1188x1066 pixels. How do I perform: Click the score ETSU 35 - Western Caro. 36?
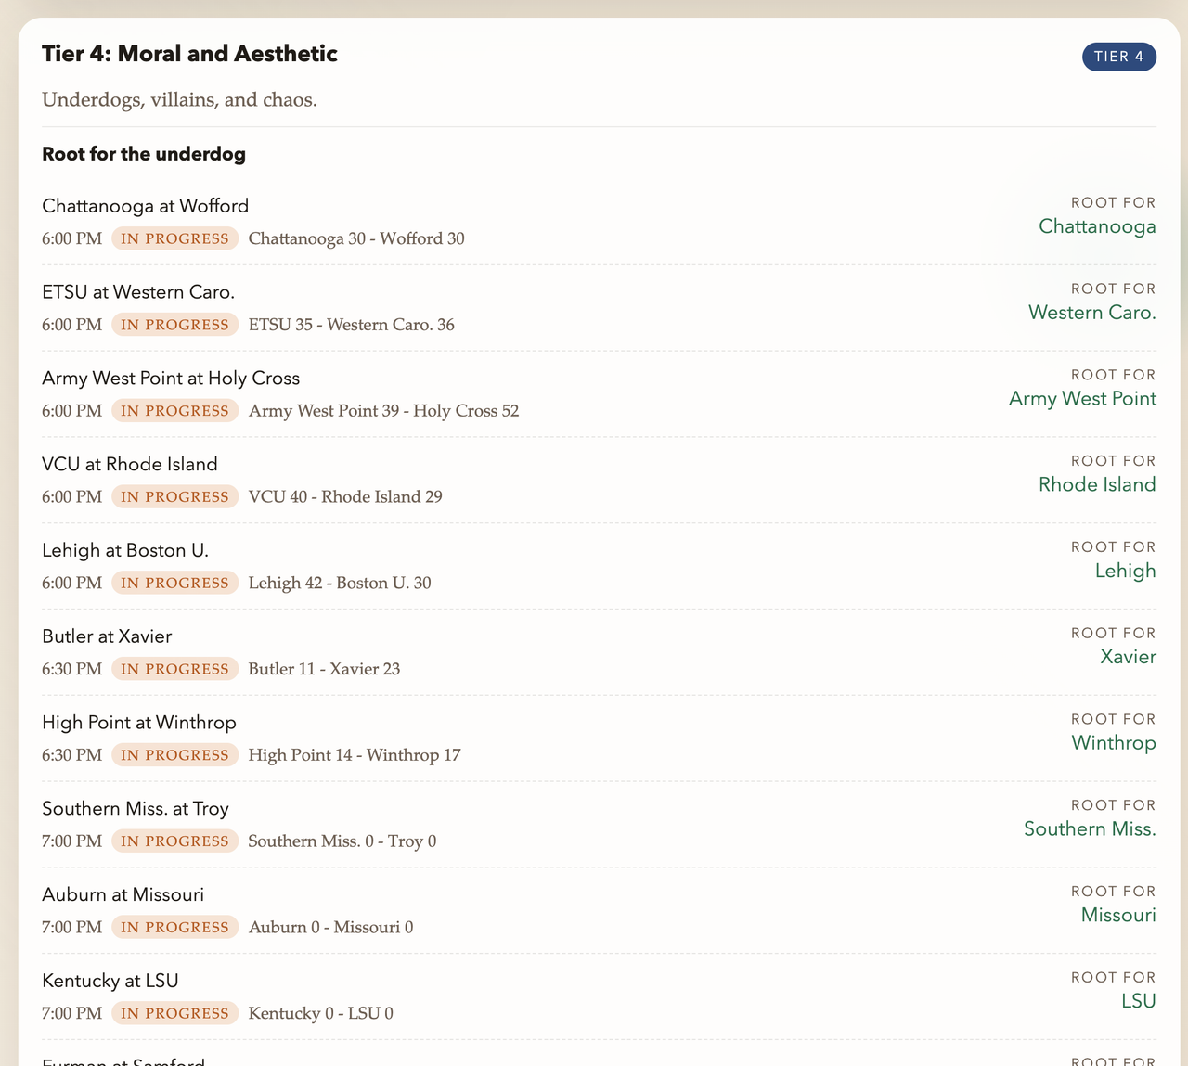pos(352,325)
